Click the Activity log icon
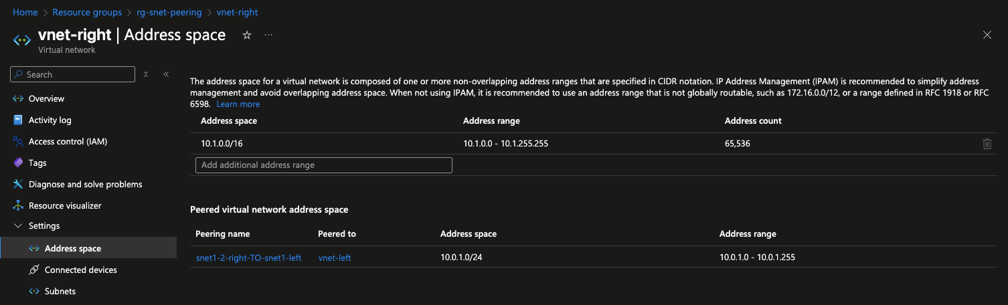 (18, 120)
